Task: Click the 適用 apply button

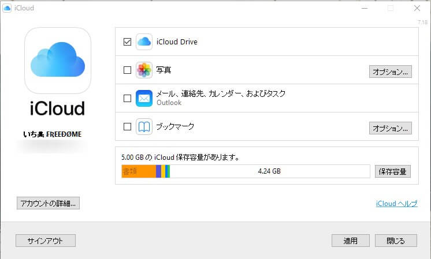Action: point(350,241)
